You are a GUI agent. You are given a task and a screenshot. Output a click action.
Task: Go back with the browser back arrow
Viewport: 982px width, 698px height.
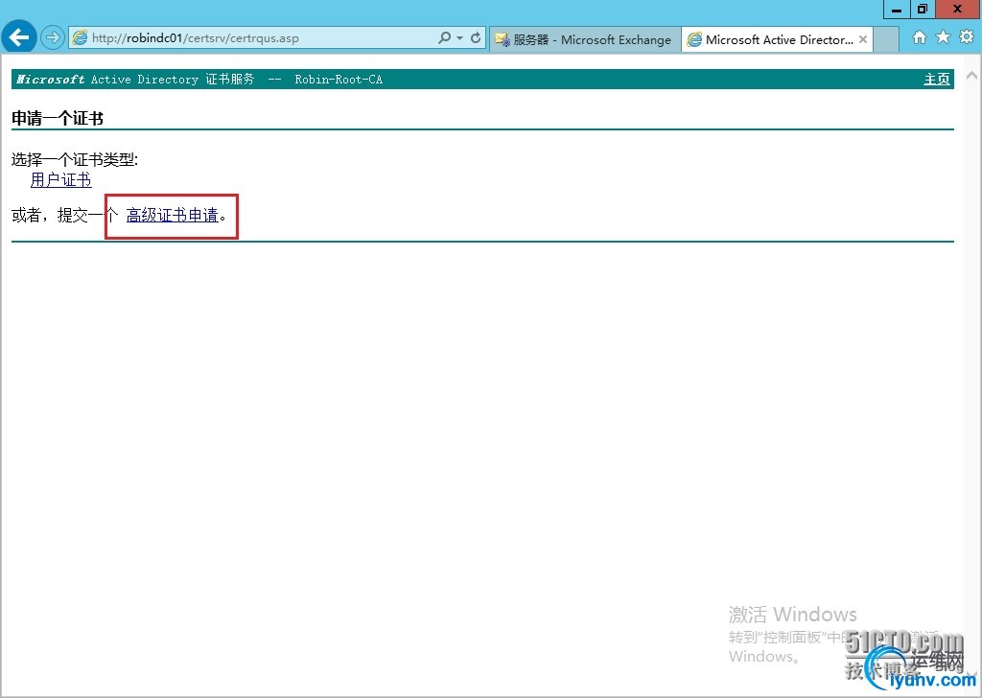tap(19, 37)
